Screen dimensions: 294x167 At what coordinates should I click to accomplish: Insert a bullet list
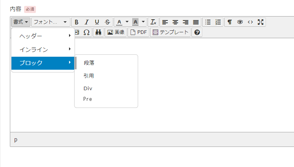click(208, 22)
